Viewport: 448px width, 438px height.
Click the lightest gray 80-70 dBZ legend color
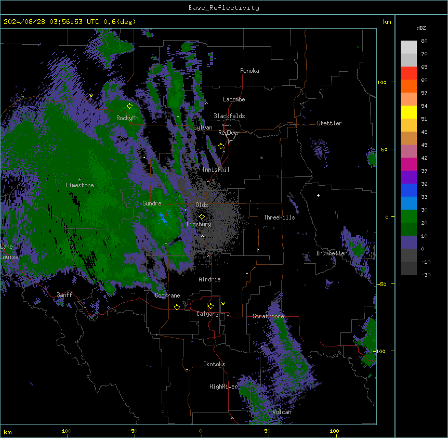tap(409, 47)
